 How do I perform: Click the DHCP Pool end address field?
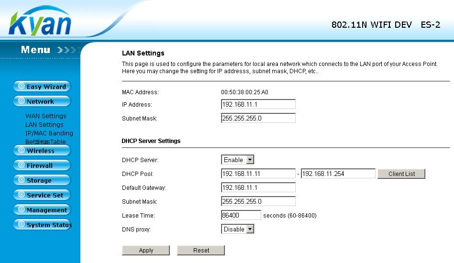(x=338, y=174)
